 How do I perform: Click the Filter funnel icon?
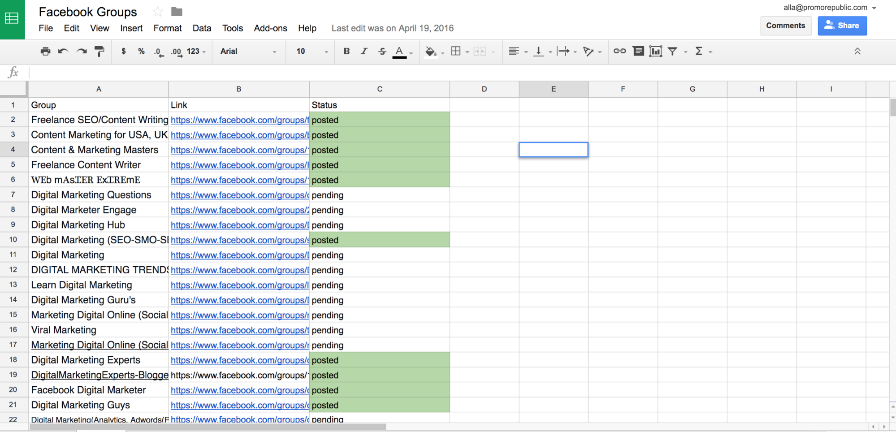click(x=673, y=52)
